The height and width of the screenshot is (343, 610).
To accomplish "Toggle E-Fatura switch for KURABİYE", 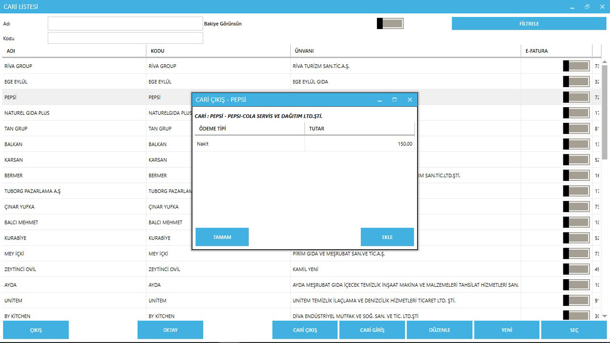I will pos(577,238).
